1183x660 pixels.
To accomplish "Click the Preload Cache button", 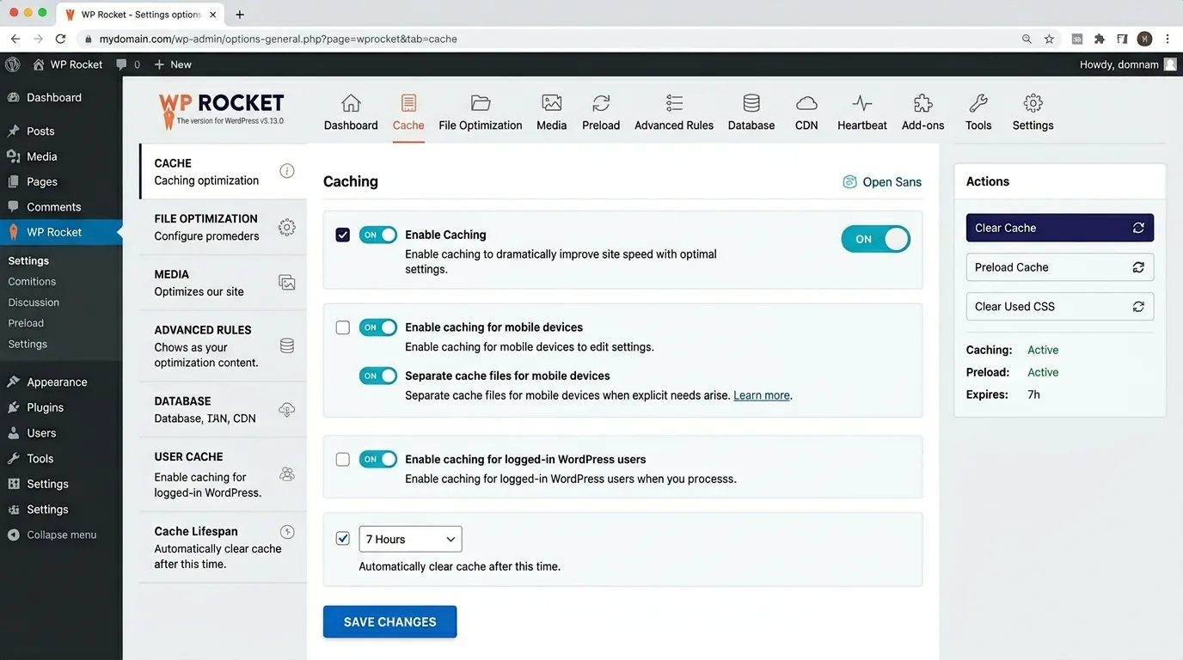I will coord(1060,267).
